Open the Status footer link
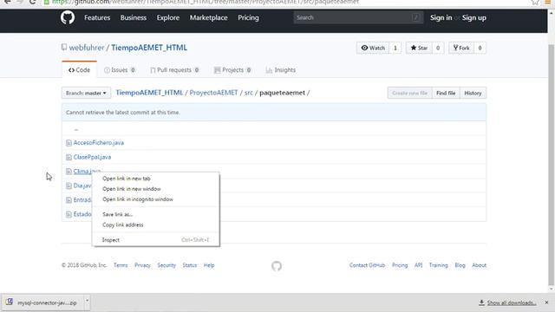Viewport: 555px width, 312px height. tap(189, 265)
